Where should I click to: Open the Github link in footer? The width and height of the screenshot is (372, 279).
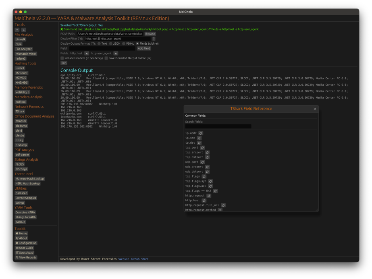click(x=135, y=259)
